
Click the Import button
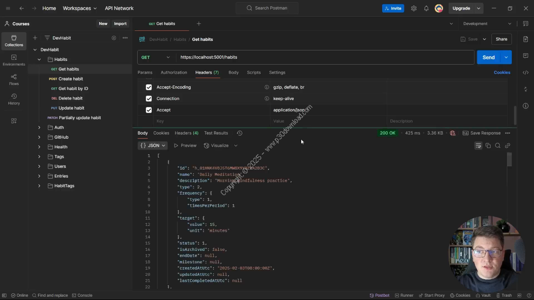120,24
